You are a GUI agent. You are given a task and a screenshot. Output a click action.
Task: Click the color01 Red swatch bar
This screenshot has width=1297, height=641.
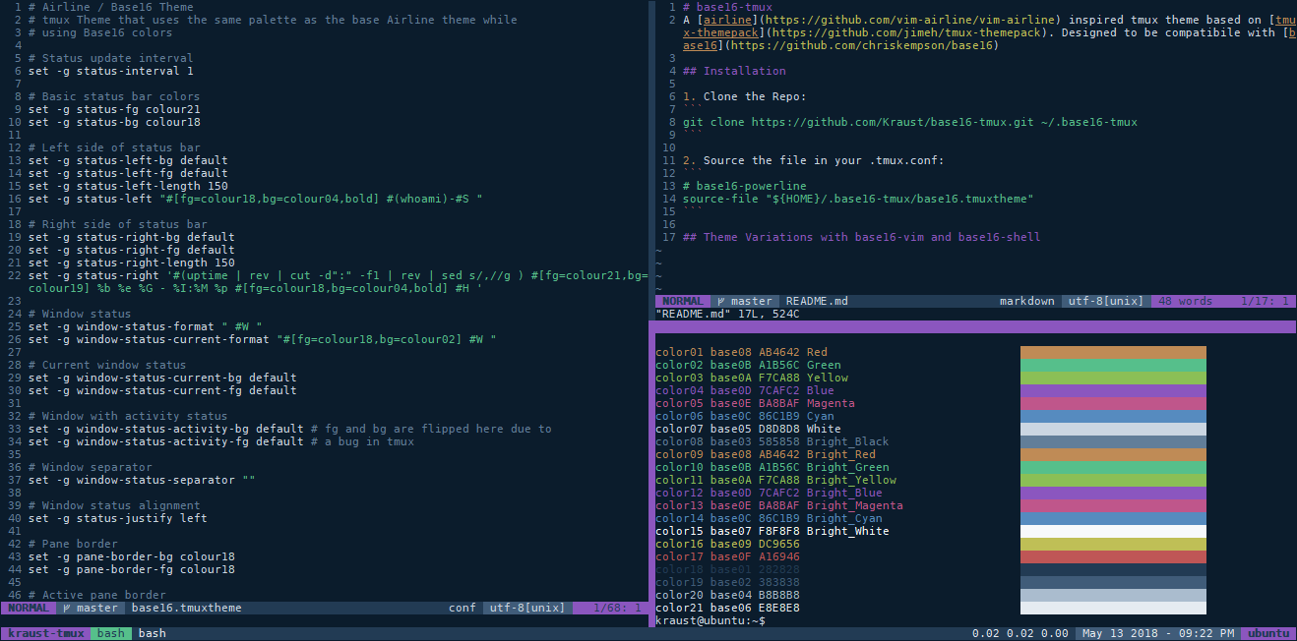1113,352
